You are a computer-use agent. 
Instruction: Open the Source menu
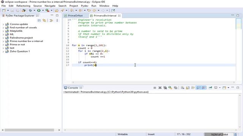coord(37,6)
